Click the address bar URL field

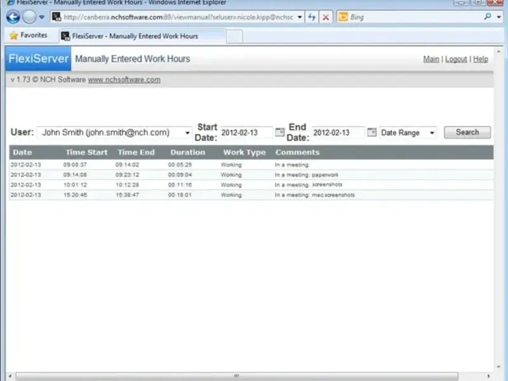[x=178, y=17]
